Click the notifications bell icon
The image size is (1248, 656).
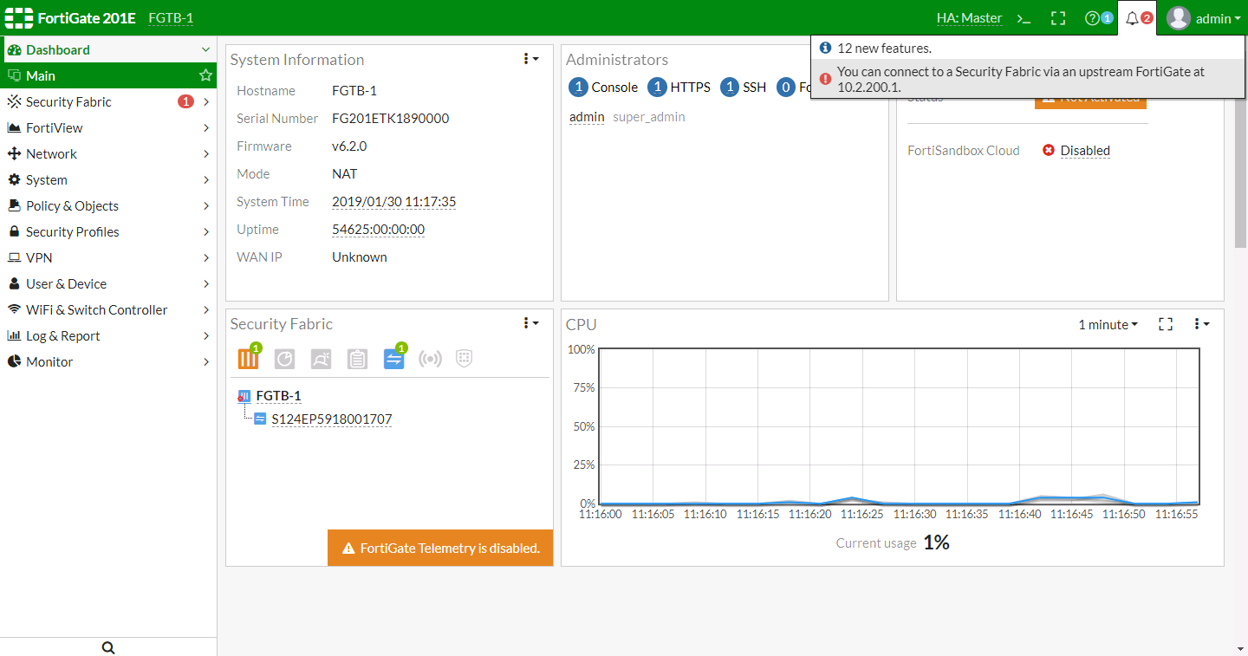click(1132, 18)
